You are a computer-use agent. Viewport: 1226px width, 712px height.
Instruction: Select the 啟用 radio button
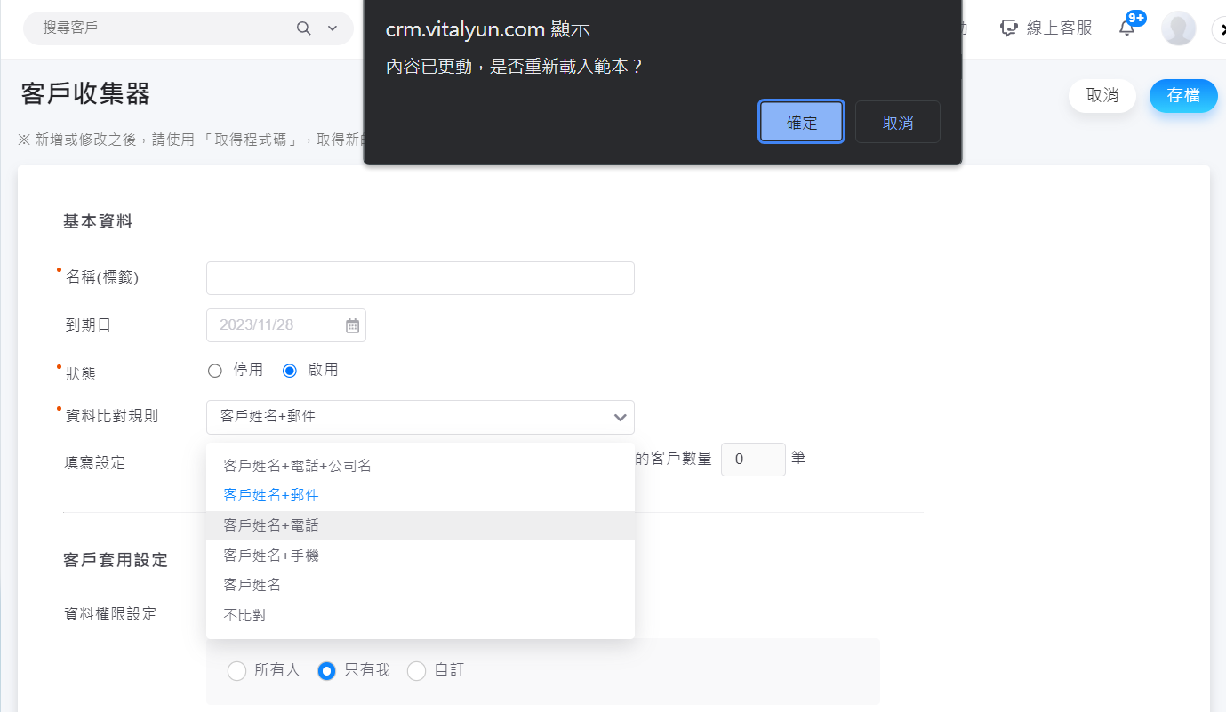click(289, 371)
